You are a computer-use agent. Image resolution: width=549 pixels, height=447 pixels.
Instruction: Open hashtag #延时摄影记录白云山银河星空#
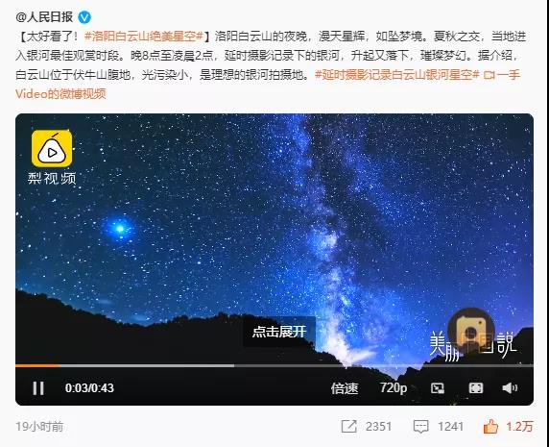(x=396, y=75)
